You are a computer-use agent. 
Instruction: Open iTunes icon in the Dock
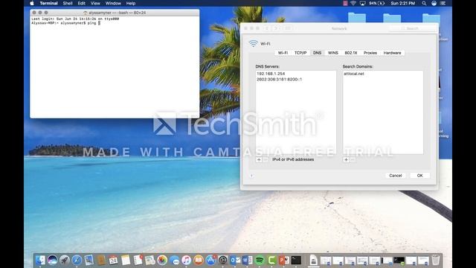(187, 261)
